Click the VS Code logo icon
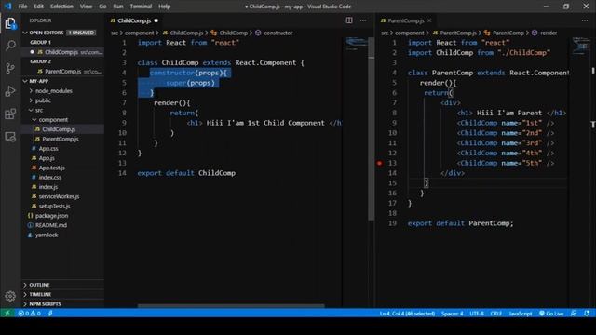This screenshot has width=596, height=335. [x=7, y=7]
